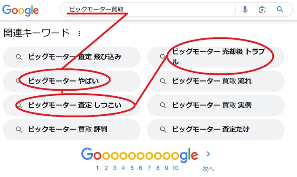Jump to results page 5
Image resolution: width=297 pixels, height=177 pixels.
coord(132,168)
